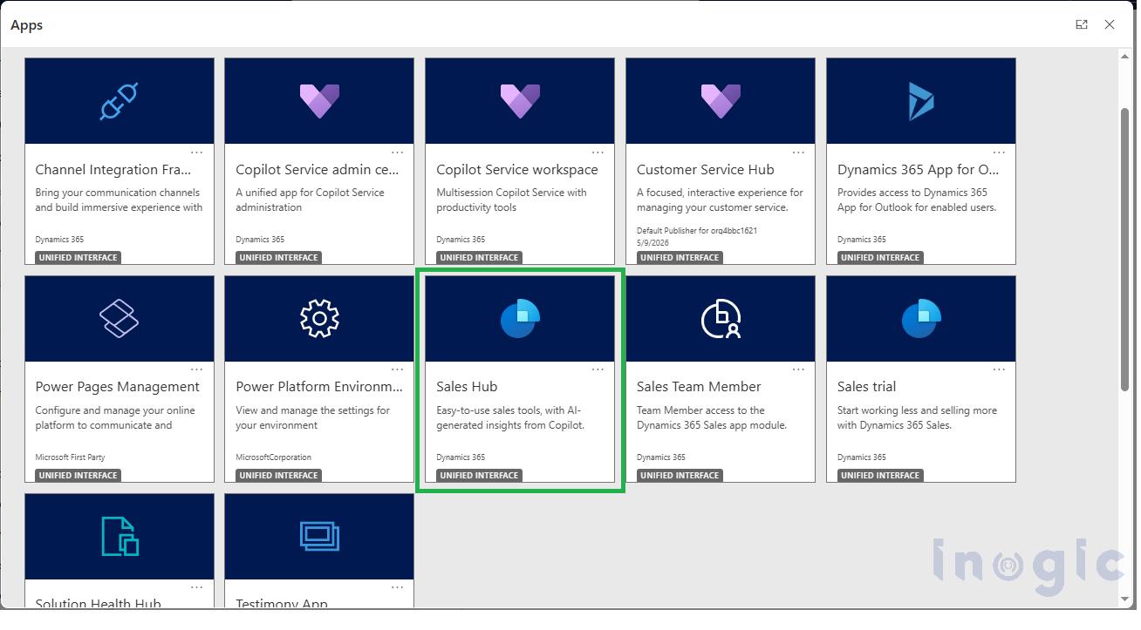Open more options for Dynamics 365 App for Outlook
1141x630 pixels.
coord(999,152)
